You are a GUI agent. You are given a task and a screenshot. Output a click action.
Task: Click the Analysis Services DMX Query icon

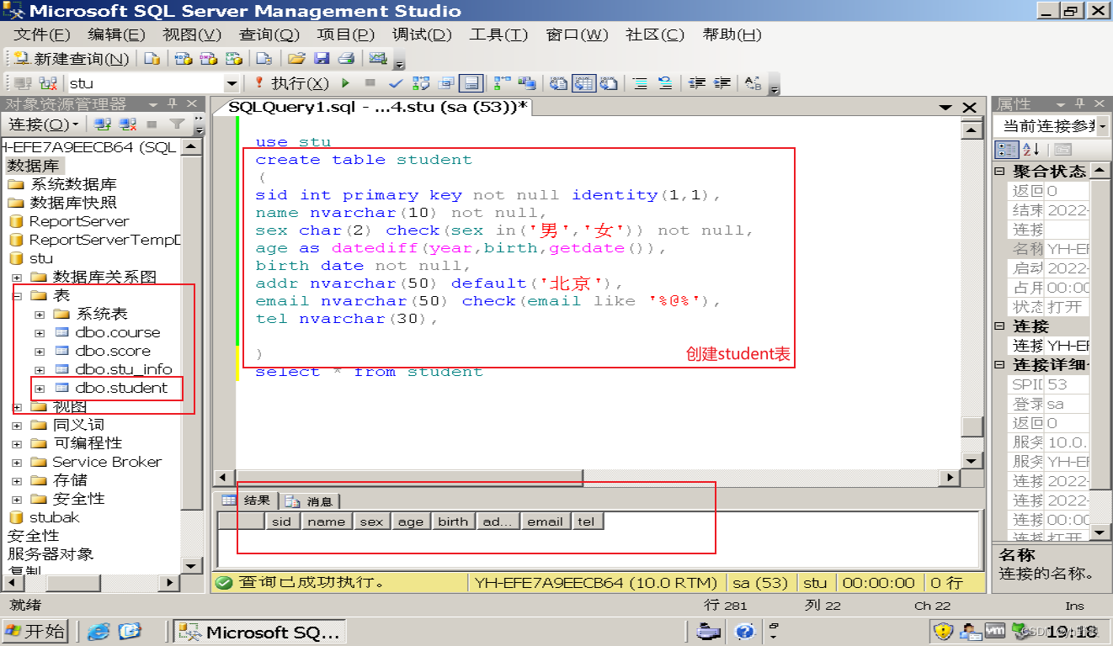208,59
